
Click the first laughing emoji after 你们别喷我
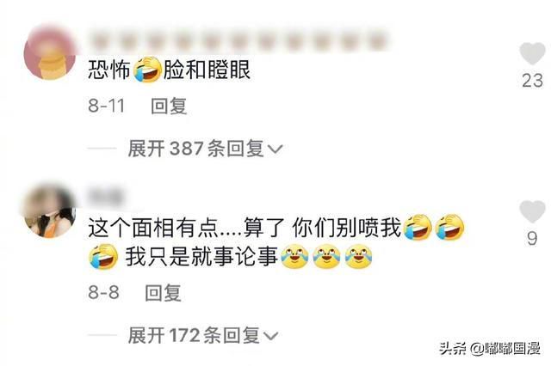click(417, 227)
